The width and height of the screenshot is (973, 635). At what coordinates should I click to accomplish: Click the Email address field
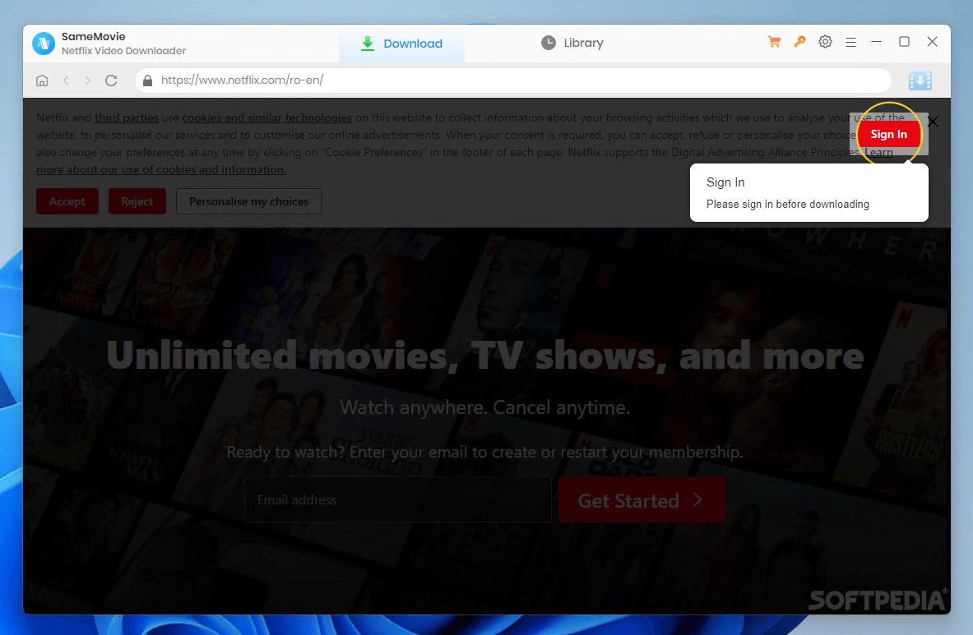398,499
